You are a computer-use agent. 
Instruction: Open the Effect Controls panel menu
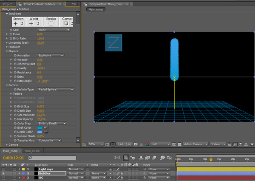pos(74,4)
